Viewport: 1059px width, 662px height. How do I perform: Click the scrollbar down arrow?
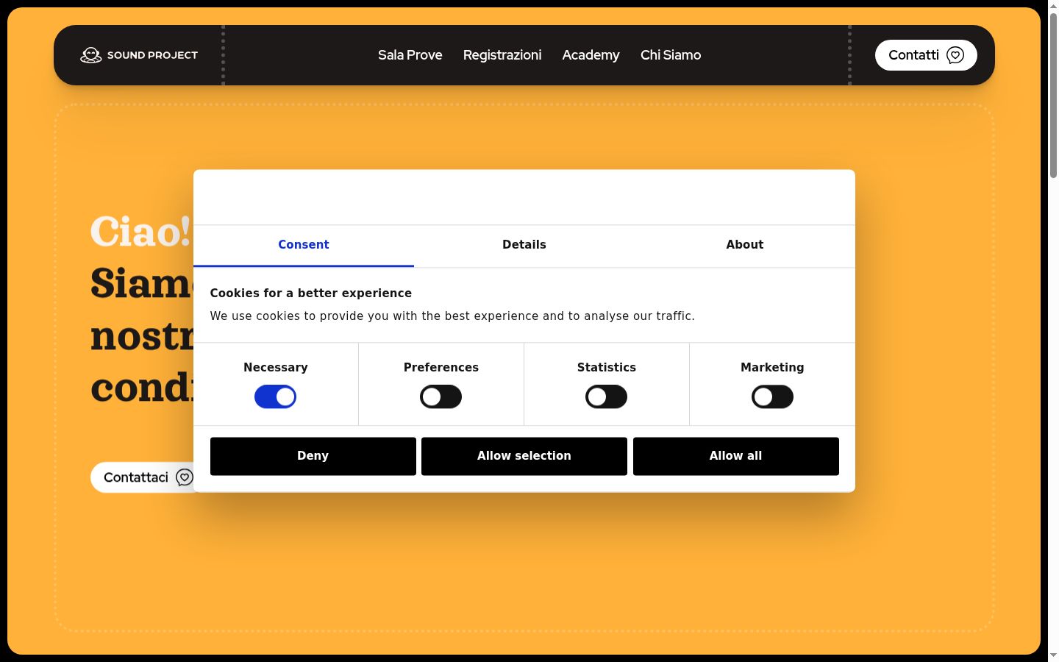1053,655
